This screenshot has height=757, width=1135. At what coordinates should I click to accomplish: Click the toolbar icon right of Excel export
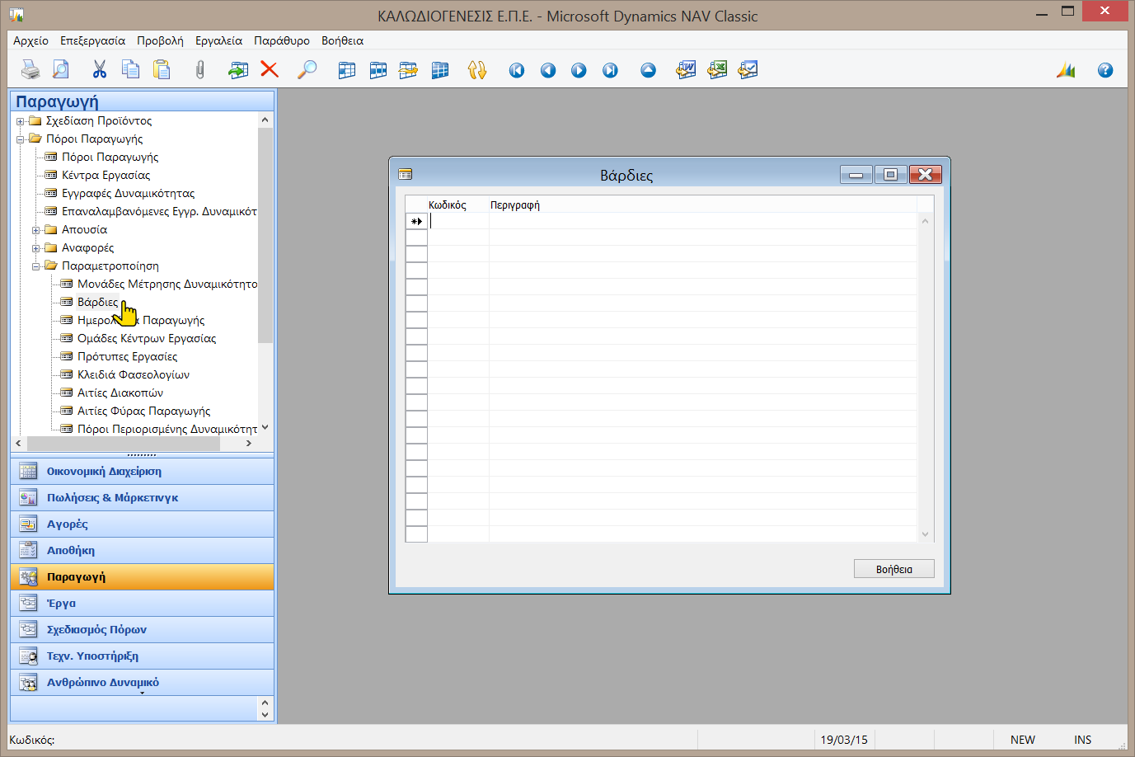pos(748,70)
